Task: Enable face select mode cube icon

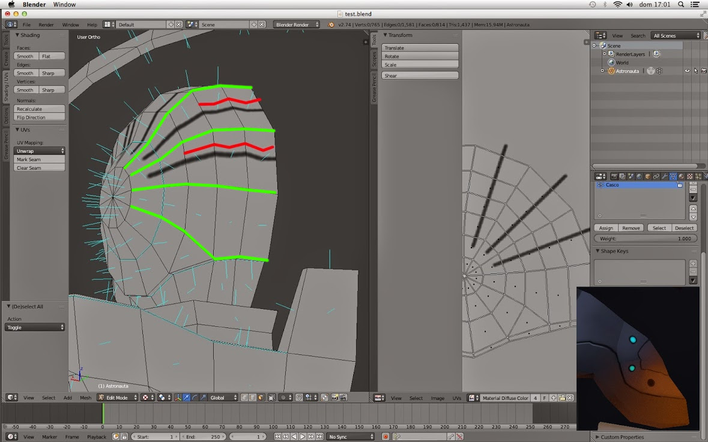Action: (261, 398)
